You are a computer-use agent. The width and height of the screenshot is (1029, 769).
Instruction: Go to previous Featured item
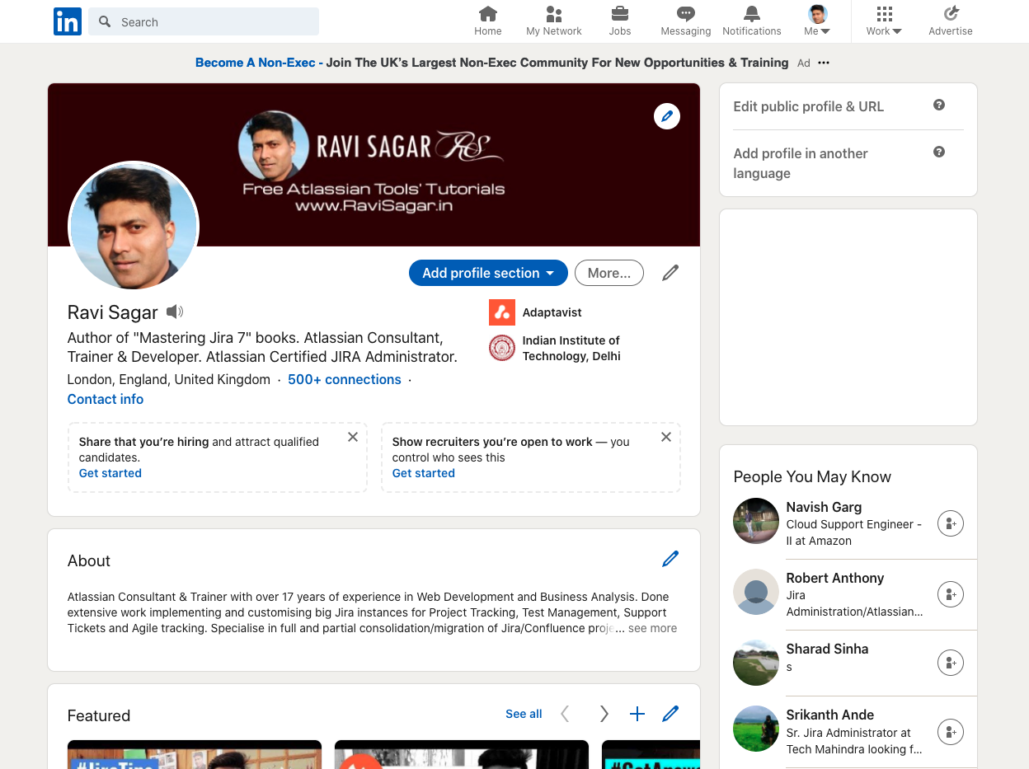[x=565, y=714]
